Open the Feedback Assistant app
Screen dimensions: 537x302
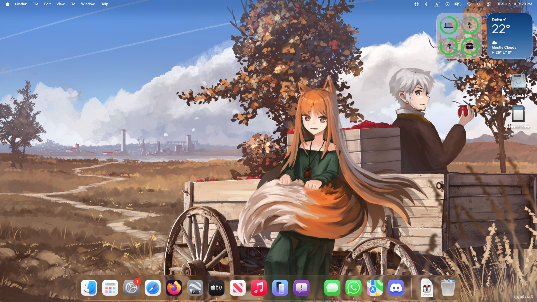(x=302, y=288)
